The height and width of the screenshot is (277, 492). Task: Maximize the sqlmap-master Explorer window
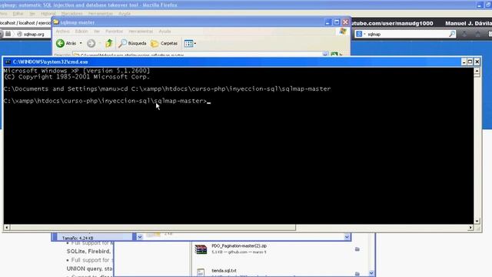[x=337, y=22]
